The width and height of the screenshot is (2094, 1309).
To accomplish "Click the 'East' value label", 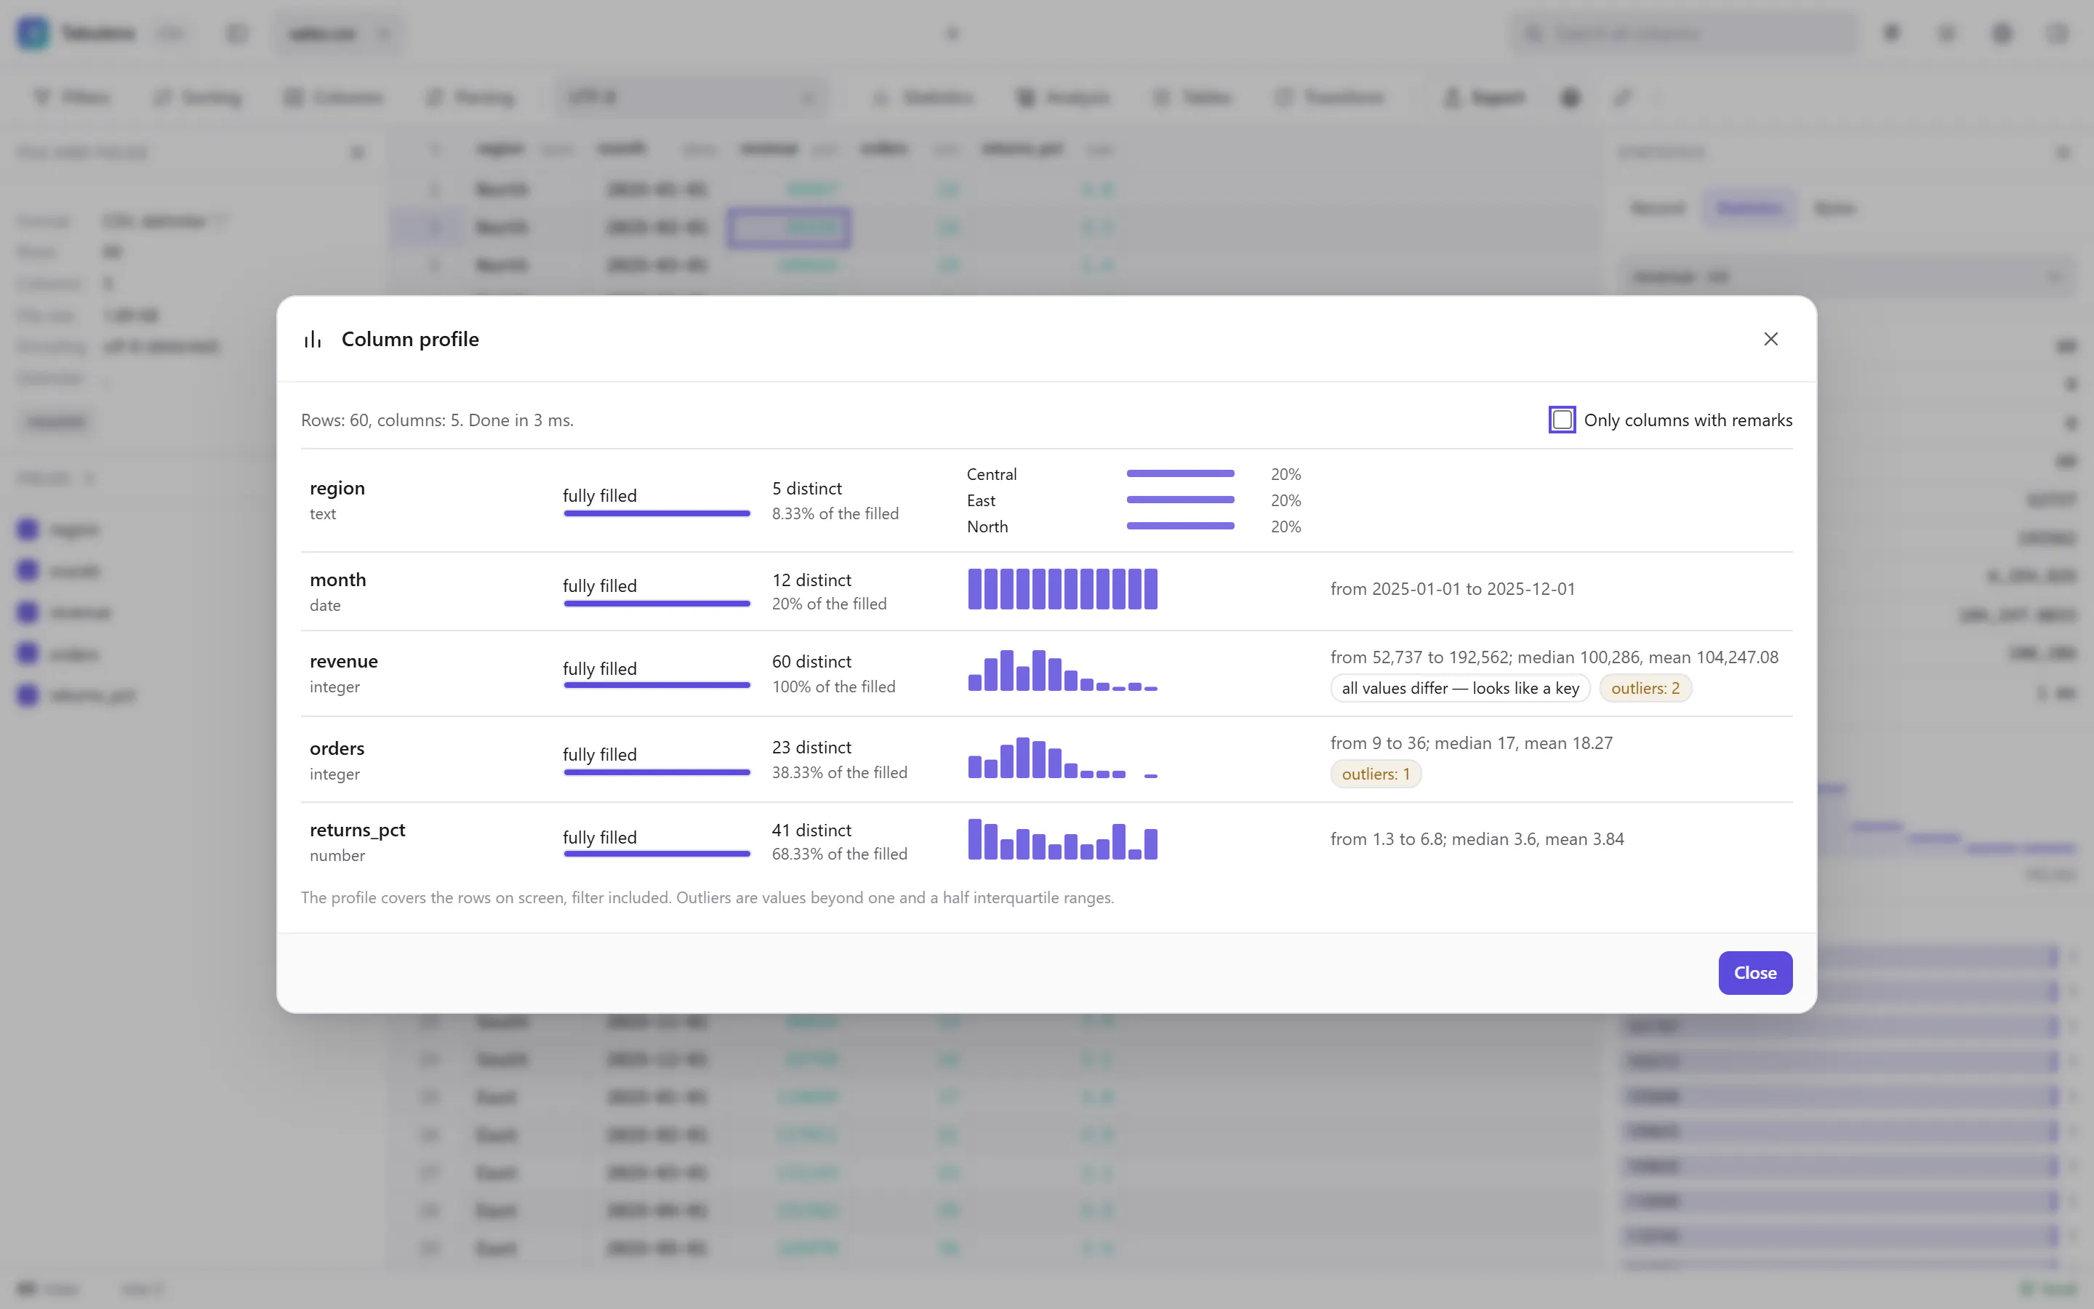I will [x=982, y=500].
